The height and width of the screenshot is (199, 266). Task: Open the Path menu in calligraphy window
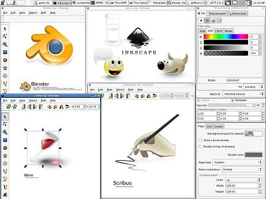pos(131,90)
